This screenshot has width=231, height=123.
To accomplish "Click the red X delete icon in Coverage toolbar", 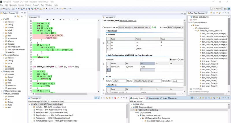I will coord(115,98).
